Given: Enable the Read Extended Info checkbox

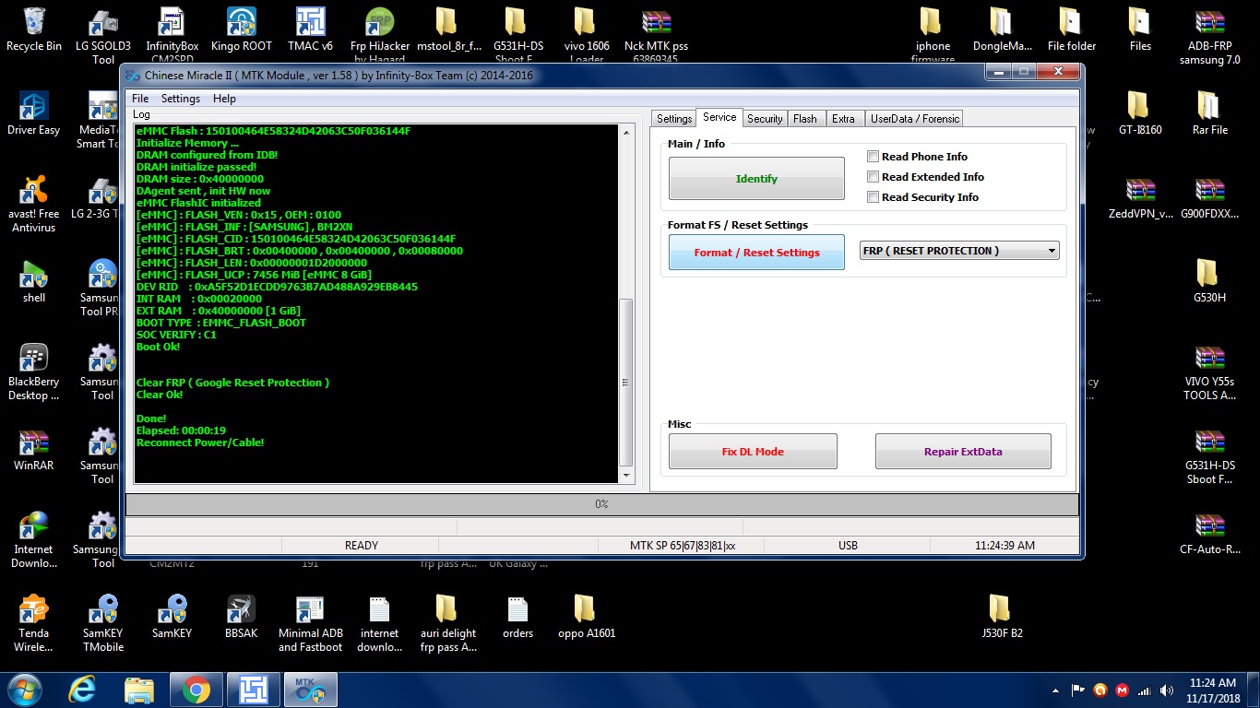Looking at the screenshot, I should pos(873,177).
